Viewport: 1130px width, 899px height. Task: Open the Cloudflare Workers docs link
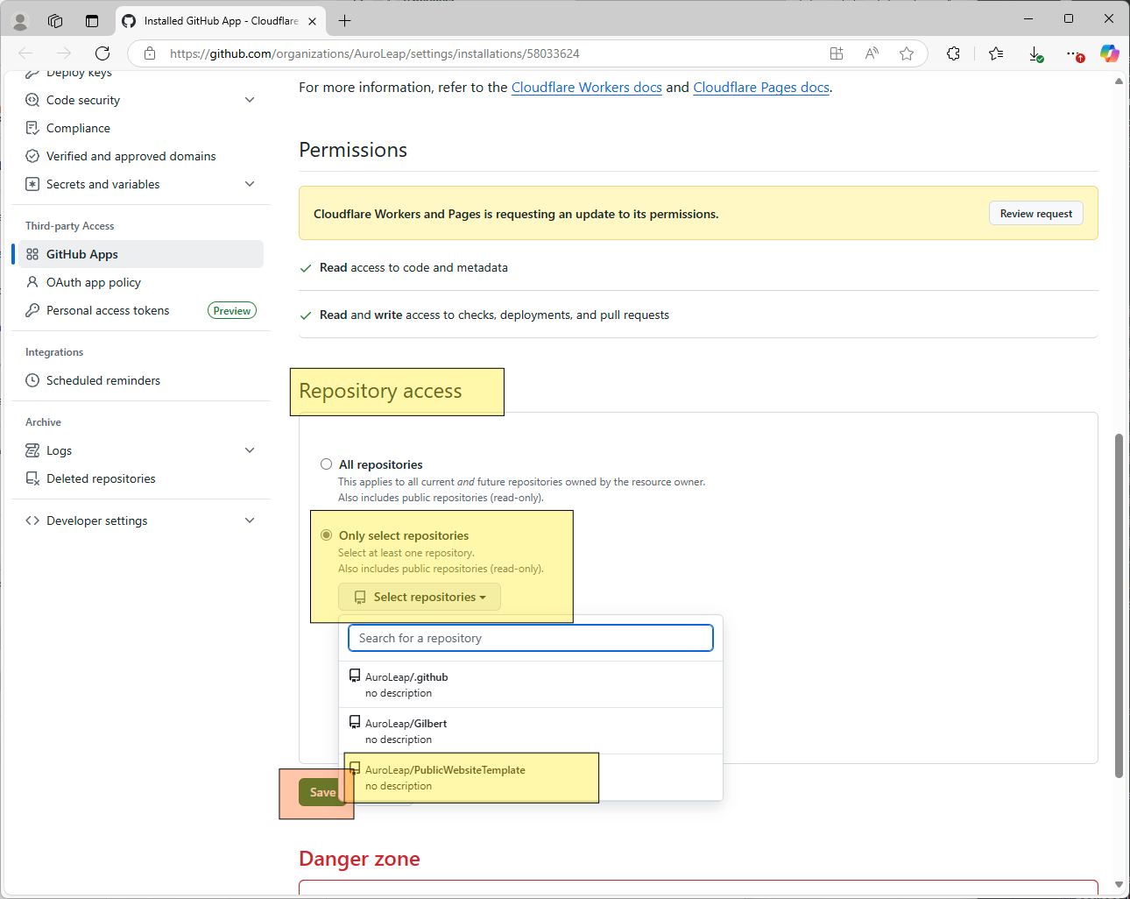[x=586, y=88]
